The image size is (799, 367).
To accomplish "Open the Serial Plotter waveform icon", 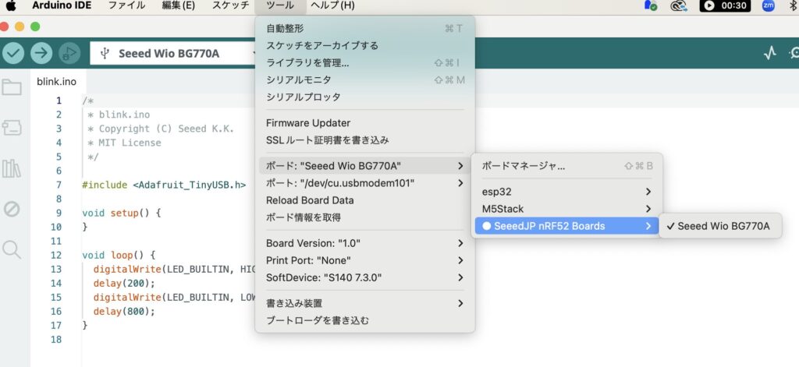I will [769, 53].
